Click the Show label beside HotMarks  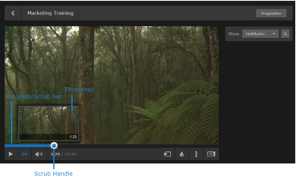point(234,34)
